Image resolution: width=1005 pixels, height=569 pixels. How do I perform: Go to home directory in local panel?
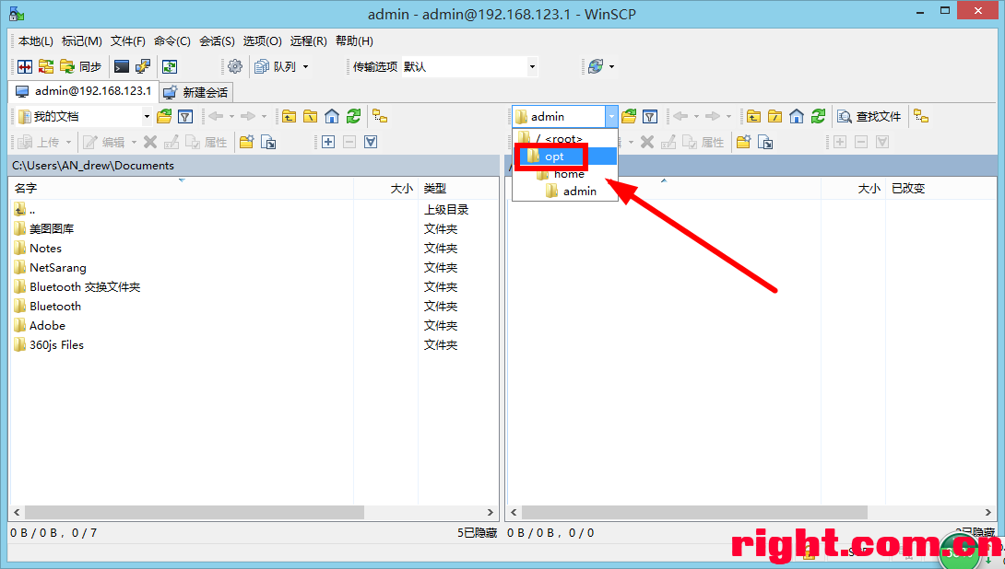click(x=332, y=117)
